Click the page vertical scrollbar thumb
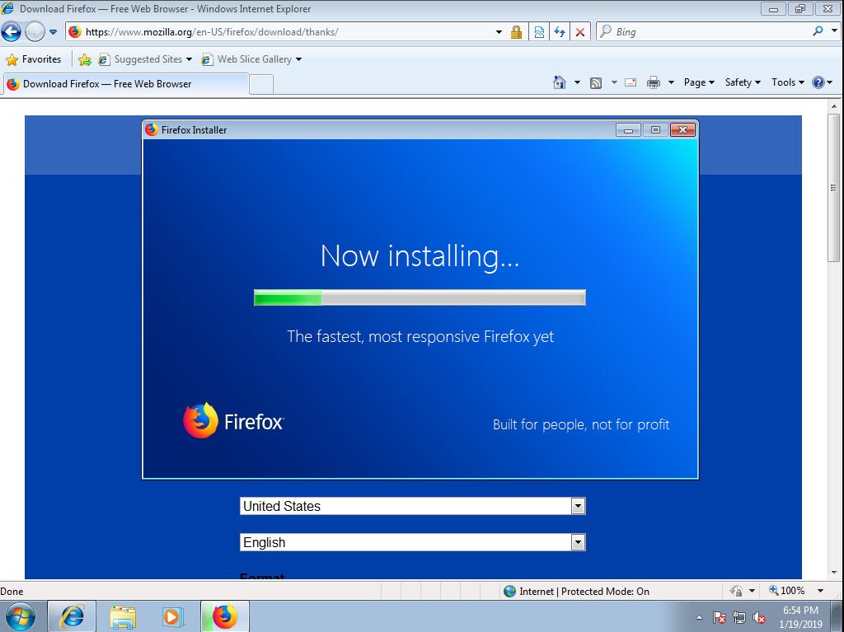The image size is (844, 632). click(834, 187)
